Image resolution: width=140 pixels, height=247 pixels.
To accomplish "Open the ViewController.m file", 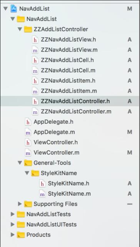I will coord(57,153).
